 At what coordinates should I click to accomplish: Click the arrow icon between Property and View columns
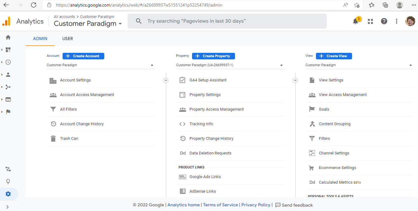(295, 80)
